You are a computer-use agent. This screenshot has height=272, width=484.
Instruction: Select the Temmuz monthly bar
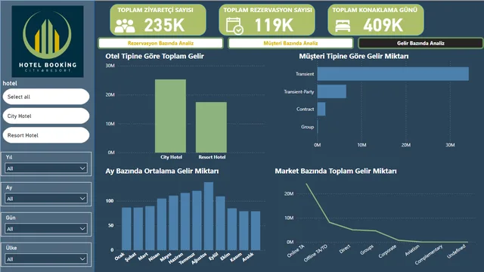click(197, 220)
